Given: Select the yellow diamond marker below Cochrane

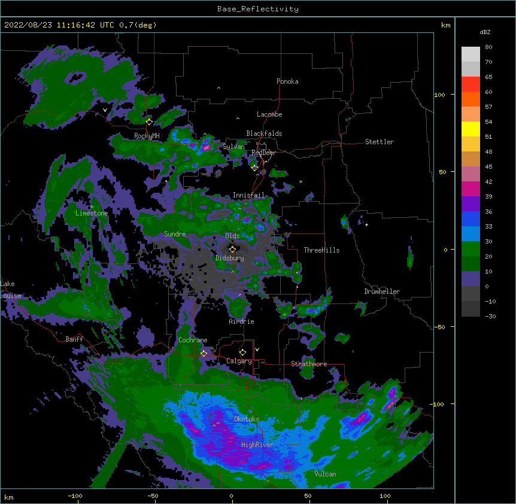Looking at the screenshot, I should click(x=204, y=354).
